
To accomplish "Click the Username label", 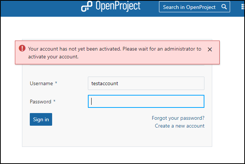I will pyautogui.click(x=41, y=83).
